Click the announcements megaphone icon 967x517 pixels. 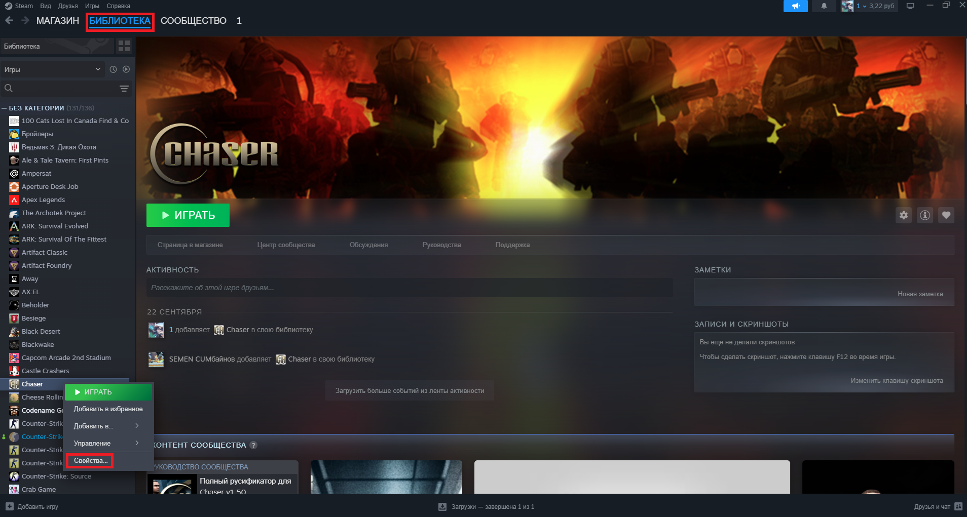(x=796, y=6)
